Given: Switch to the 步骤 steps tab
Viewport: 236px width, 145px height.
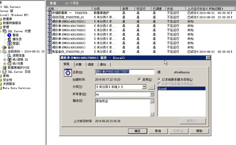Looking at the screenshot, I should pos(78,64).
